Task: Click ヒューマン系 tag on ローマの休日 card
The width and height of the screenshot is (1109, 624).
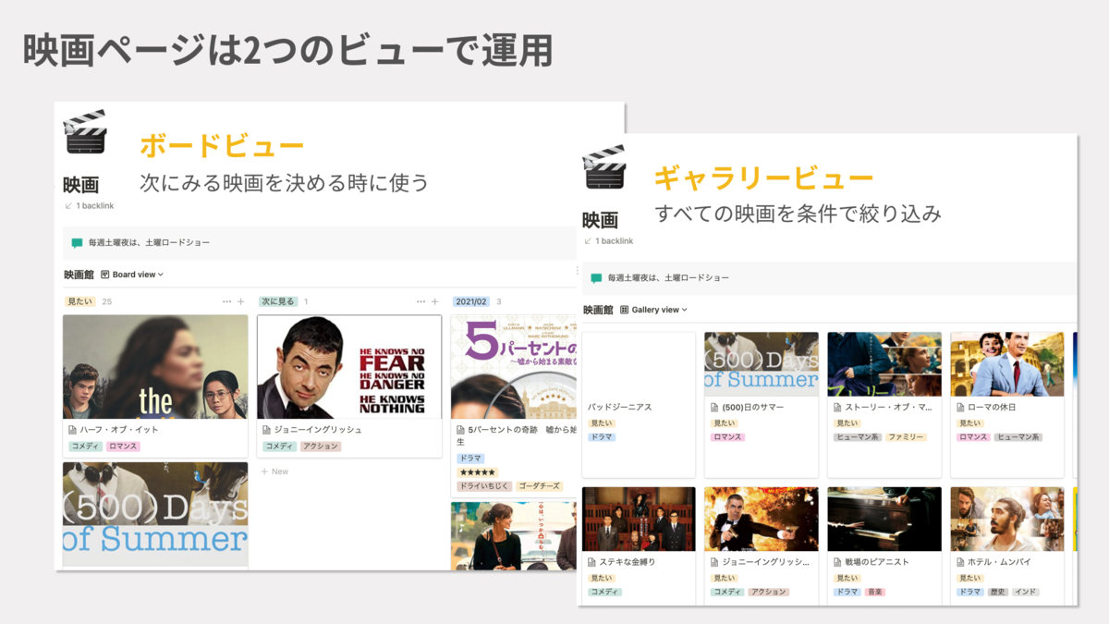Action: 1018,436
